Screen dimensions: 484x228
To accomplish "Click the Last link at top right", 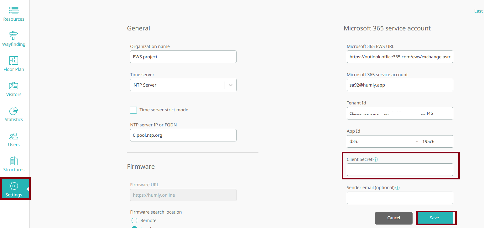I will pyautogui.click(x=478, y=11).
